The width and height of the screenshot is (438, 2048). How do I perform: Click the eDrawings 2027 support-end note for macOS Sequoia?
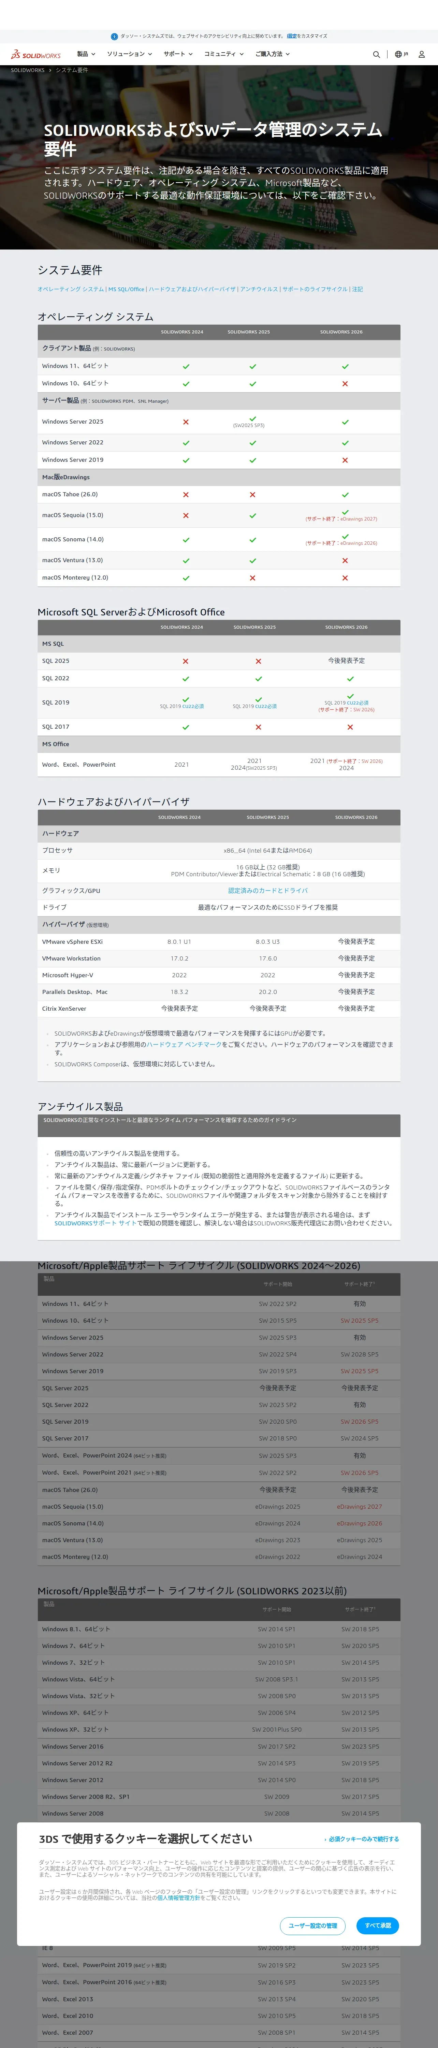(341, 519)
